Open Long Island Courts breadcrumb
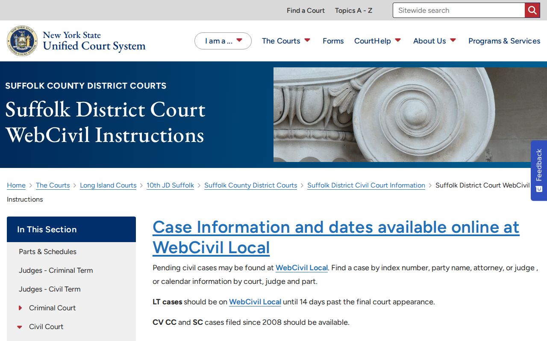Viewport: 547px width, 341px height. coord(108,185)
